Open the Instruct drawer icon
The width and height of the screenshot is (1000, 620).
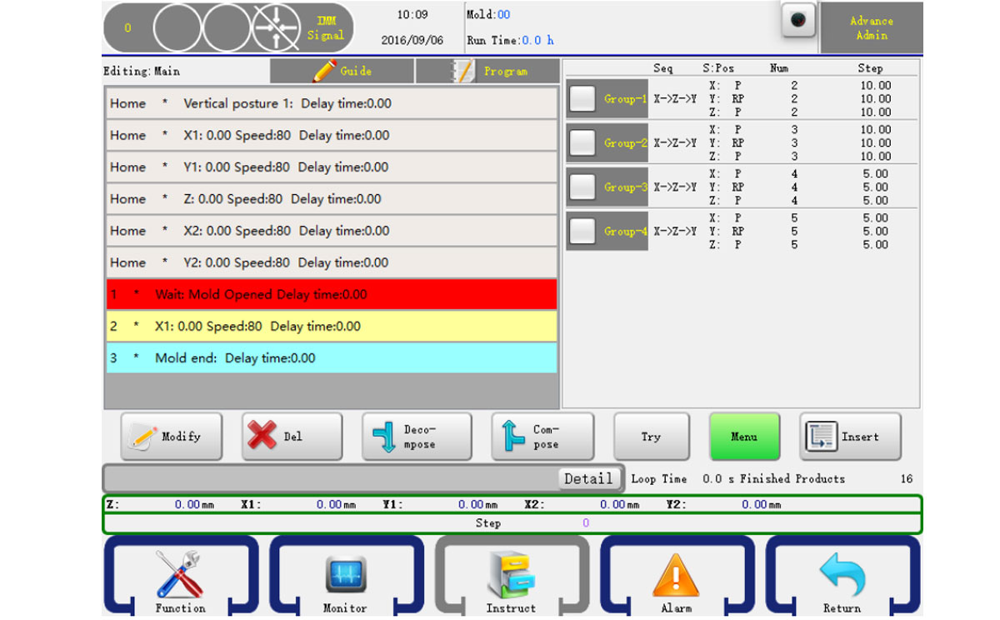click(x=511, y=575)
